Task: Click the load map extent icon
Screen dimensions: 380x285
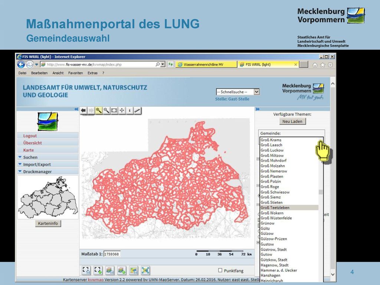Action: pyautogui.click(x=98, y=270)
